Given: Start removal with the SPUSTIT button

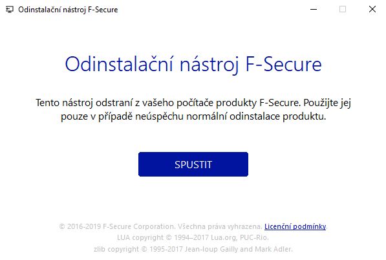Looking at the screenshot, I should coord(193,164).
